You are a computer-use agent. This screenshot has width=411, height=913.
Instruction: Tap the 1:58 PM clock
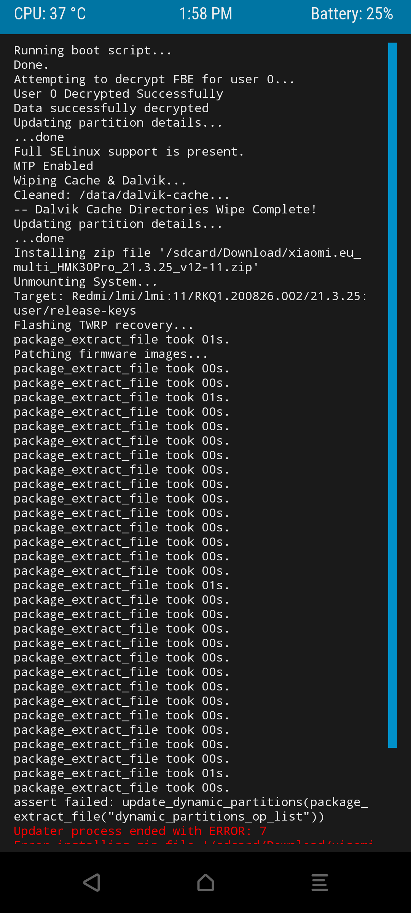point(205,14)
